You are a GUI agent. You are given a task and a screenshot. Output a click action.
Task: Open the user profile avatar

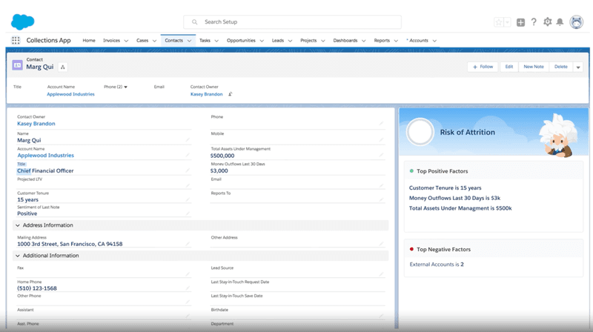click(577, 22)
